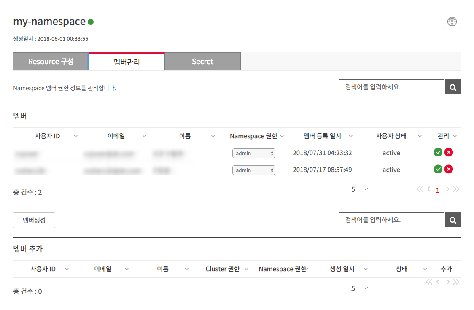Click the my-namespace title
The height and width of the screenshot is (310, 474).
coord(49,22)
